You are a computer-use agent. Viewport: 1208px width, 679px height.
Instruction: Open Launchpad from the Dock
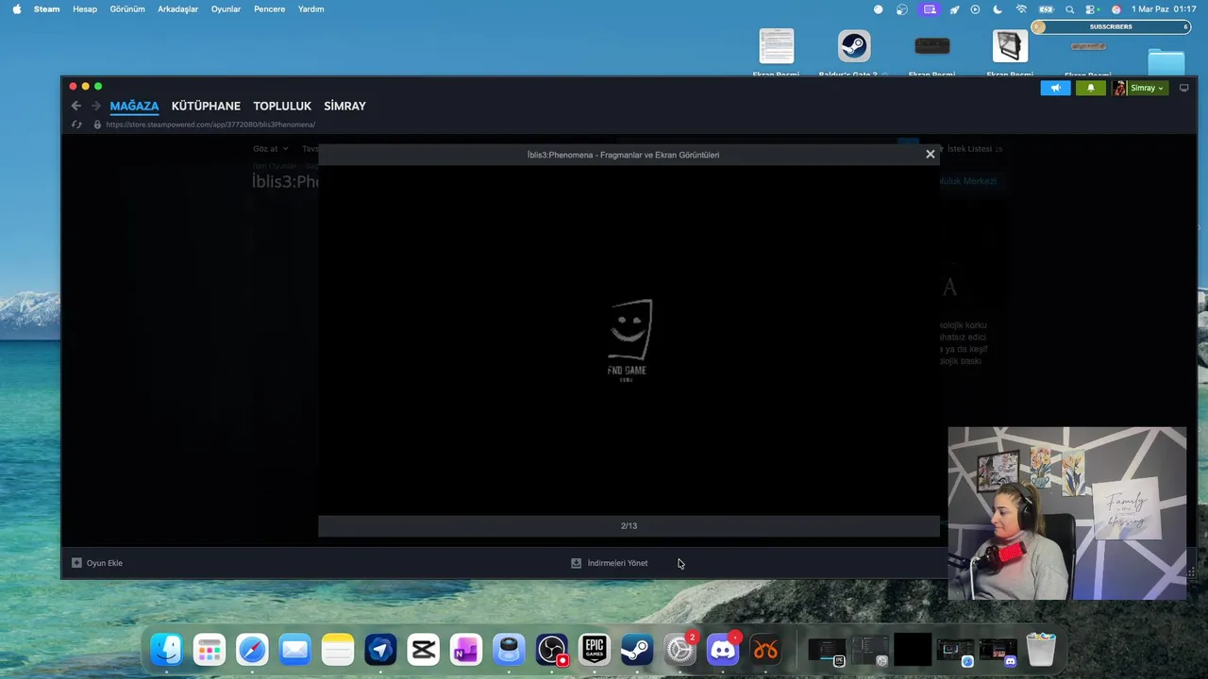click(x=210, y=650)
